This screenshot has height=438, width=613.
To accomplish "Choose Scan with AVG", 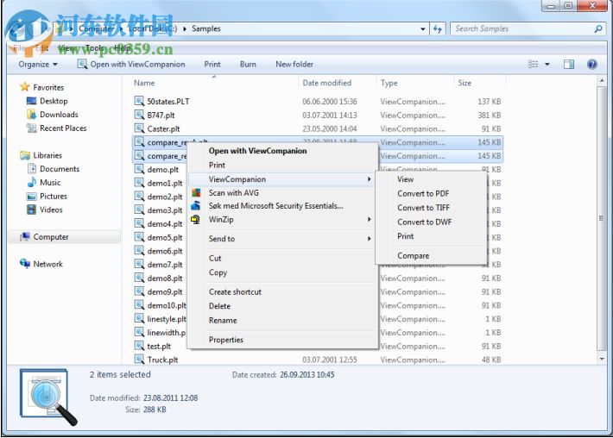I will (233, 192).
